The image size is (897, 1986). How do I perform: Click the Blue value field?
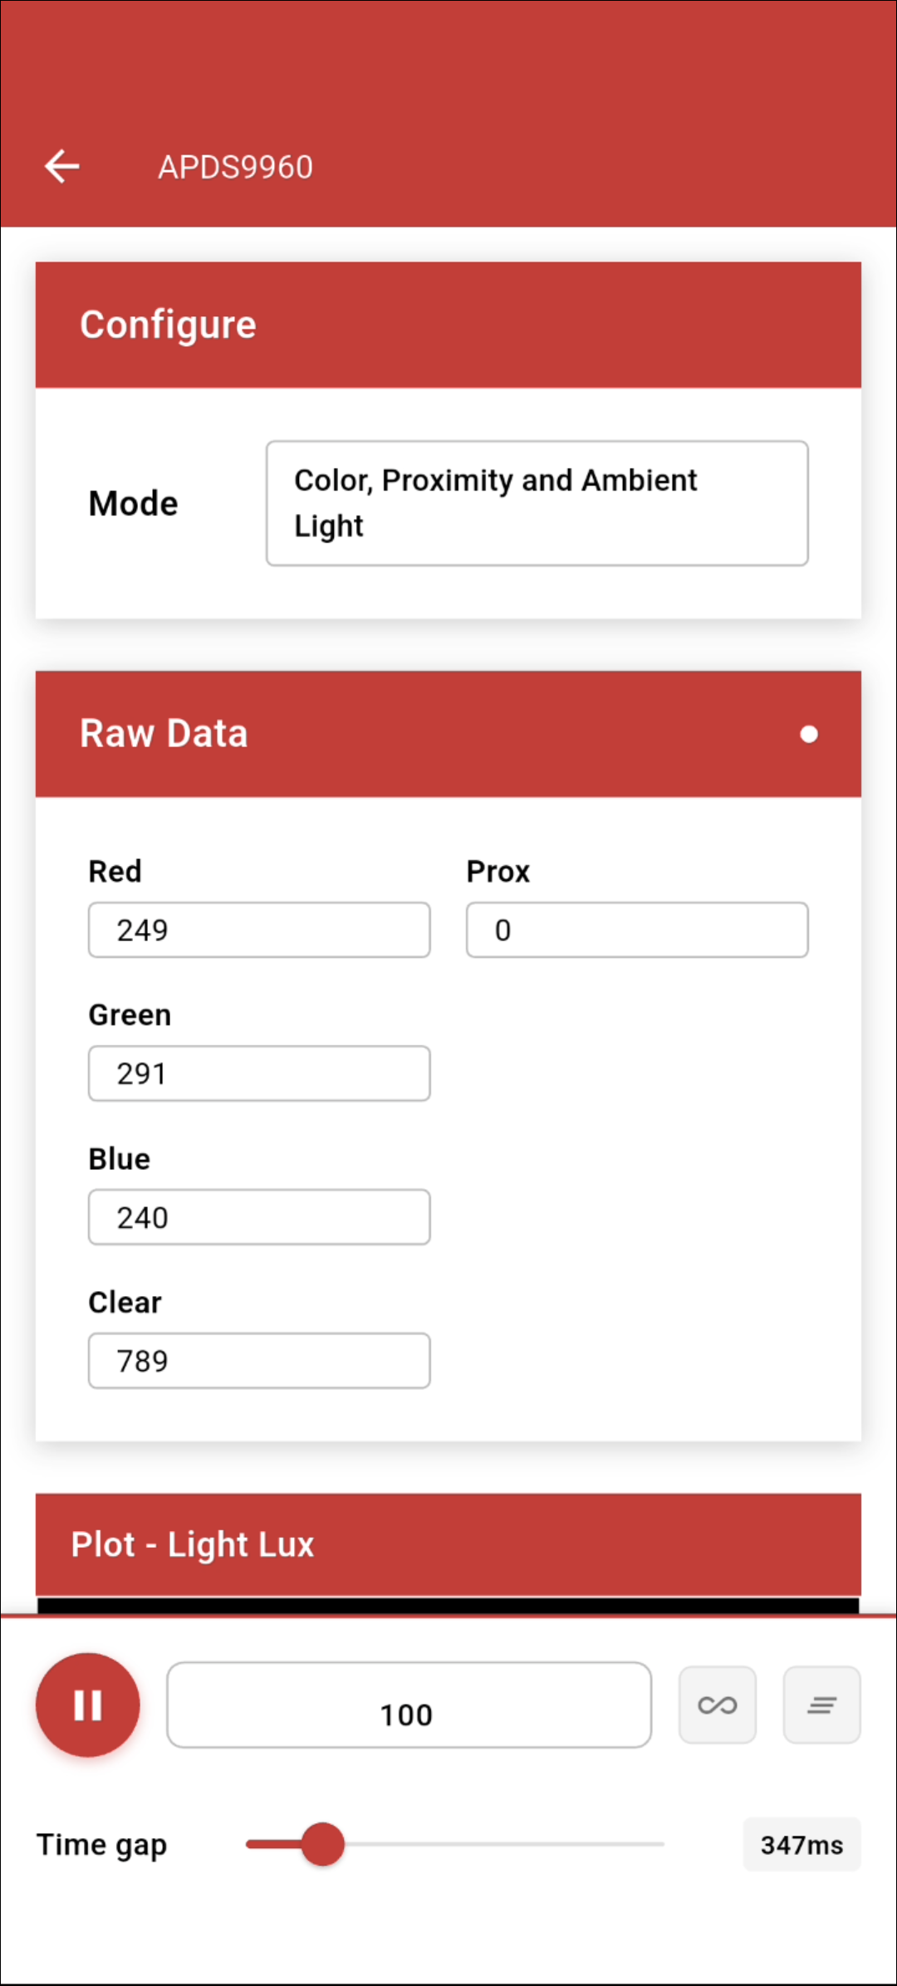tap(259, 1217)
